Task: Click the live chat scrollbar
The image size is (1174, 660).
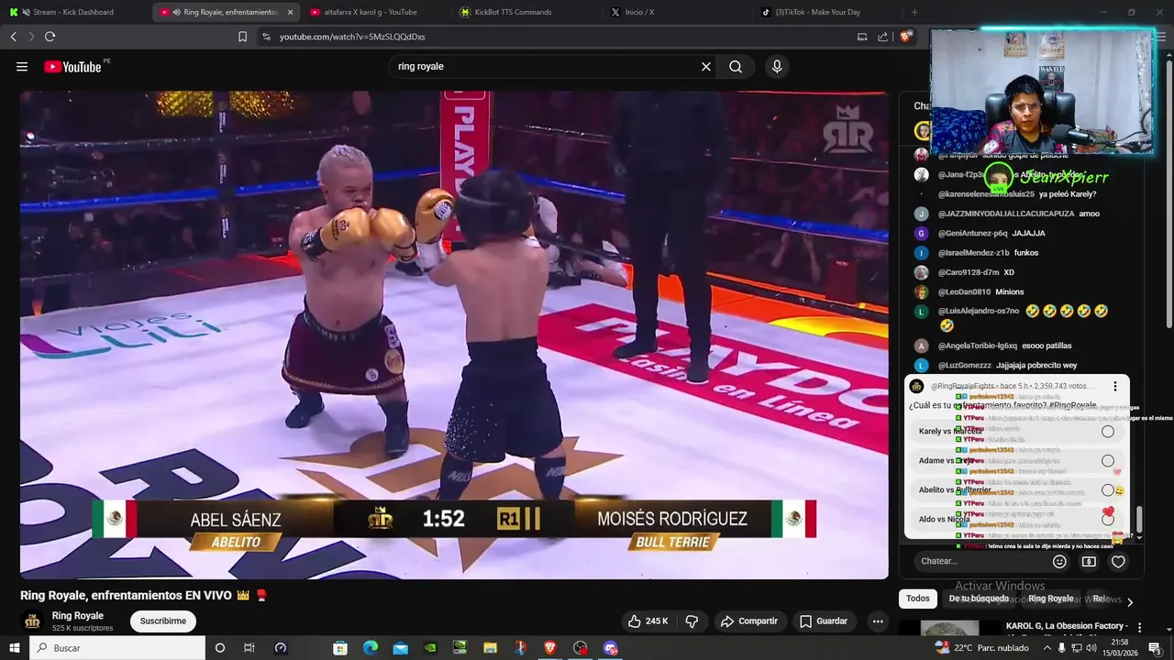Action: point(1139,520)
